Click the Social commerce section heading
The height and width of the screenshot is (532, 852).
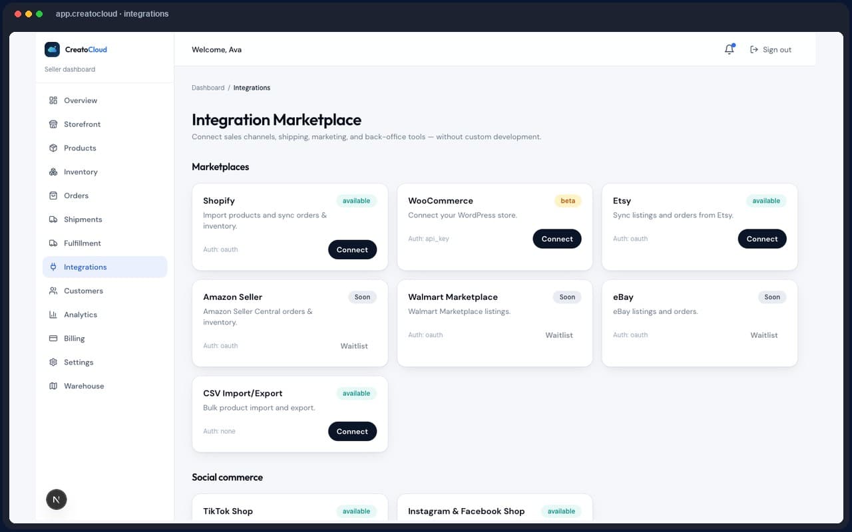tap(227, 477)
